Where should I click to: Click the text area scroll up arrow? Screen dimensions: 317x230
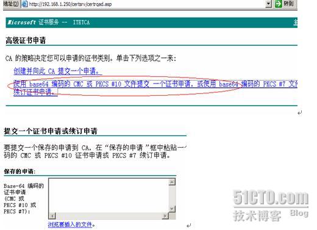(x=172, y=182)
